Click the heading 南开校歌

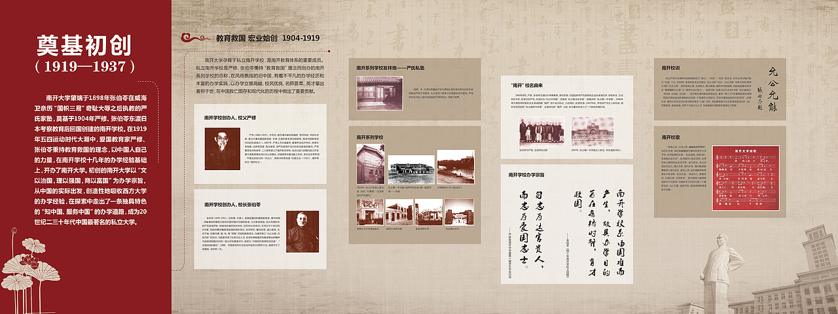(x=670, y=138)
